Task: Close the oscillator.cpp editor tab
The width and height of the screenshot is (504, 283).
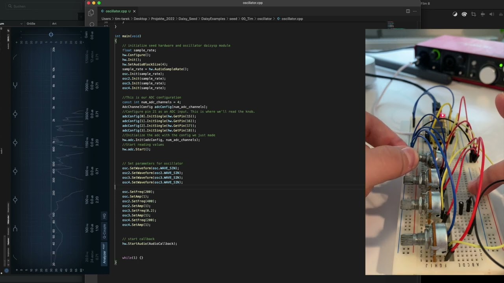Action: (134, 11)
